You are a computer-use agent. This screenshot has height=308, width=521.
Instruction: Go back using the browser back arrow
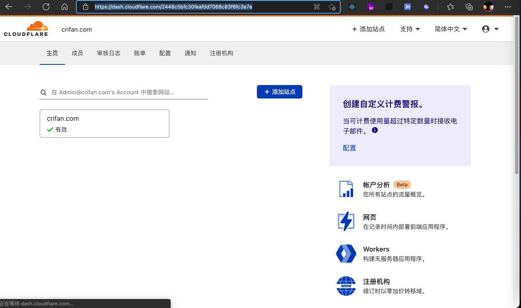(x=9, y=7)
